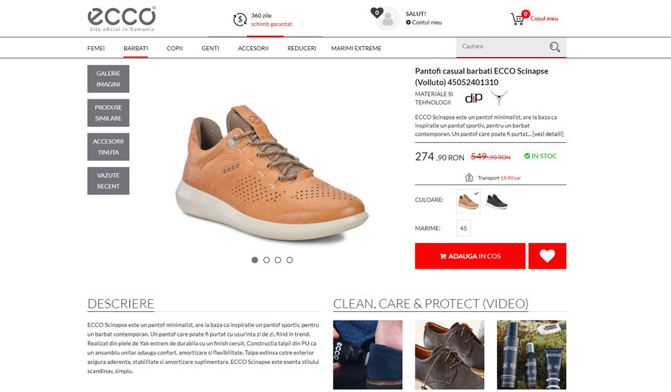The image size is (671, 392).
Task: Expand description via vezi detalii link
Action: (548, 134)
